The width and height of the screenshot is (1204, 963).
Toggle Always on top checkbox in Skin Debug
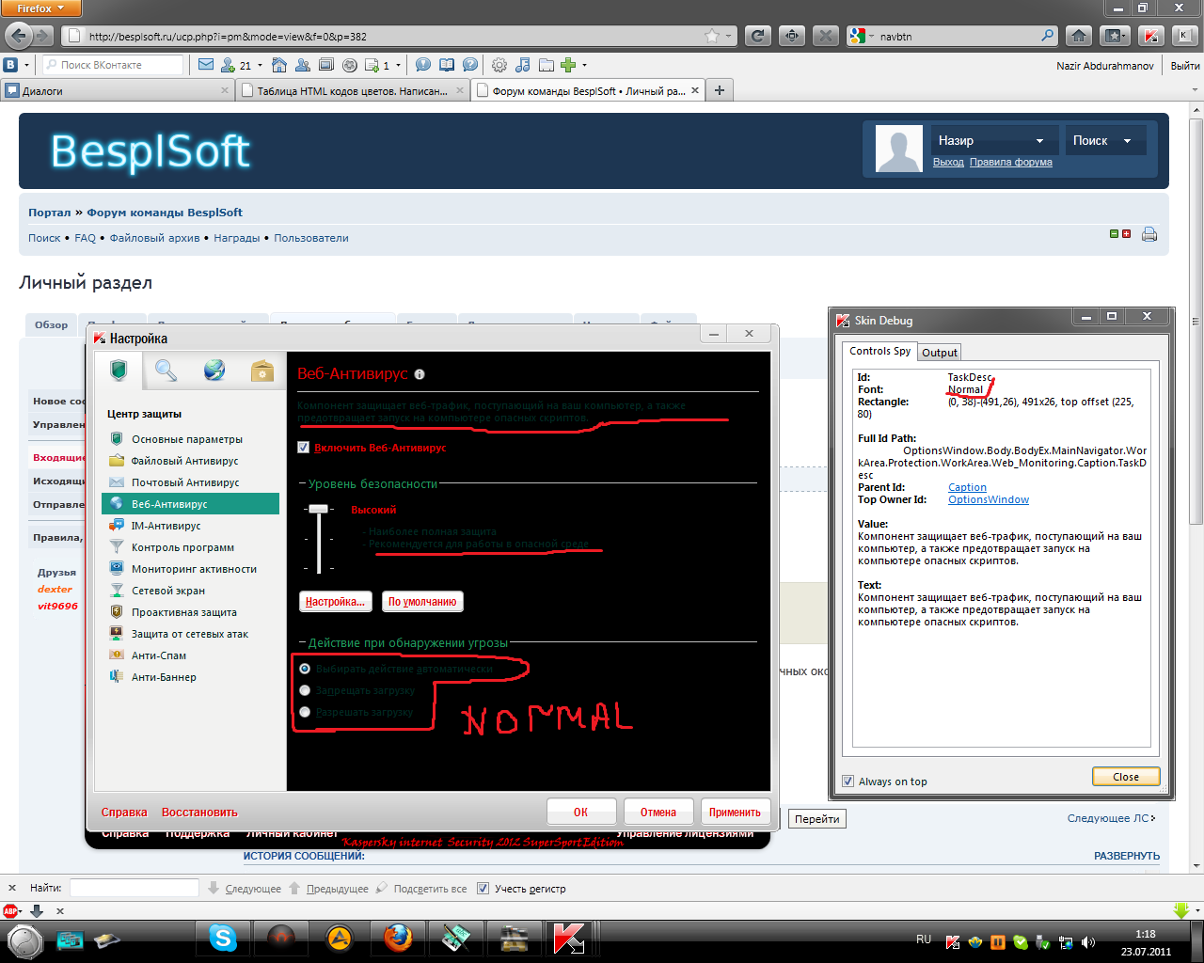[848, 781]
